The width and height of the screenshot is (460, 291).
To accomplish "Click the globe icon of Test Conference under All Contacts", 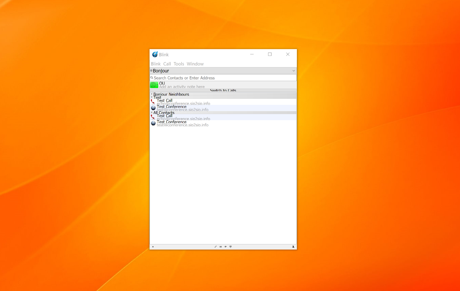I will click(153, 123).
